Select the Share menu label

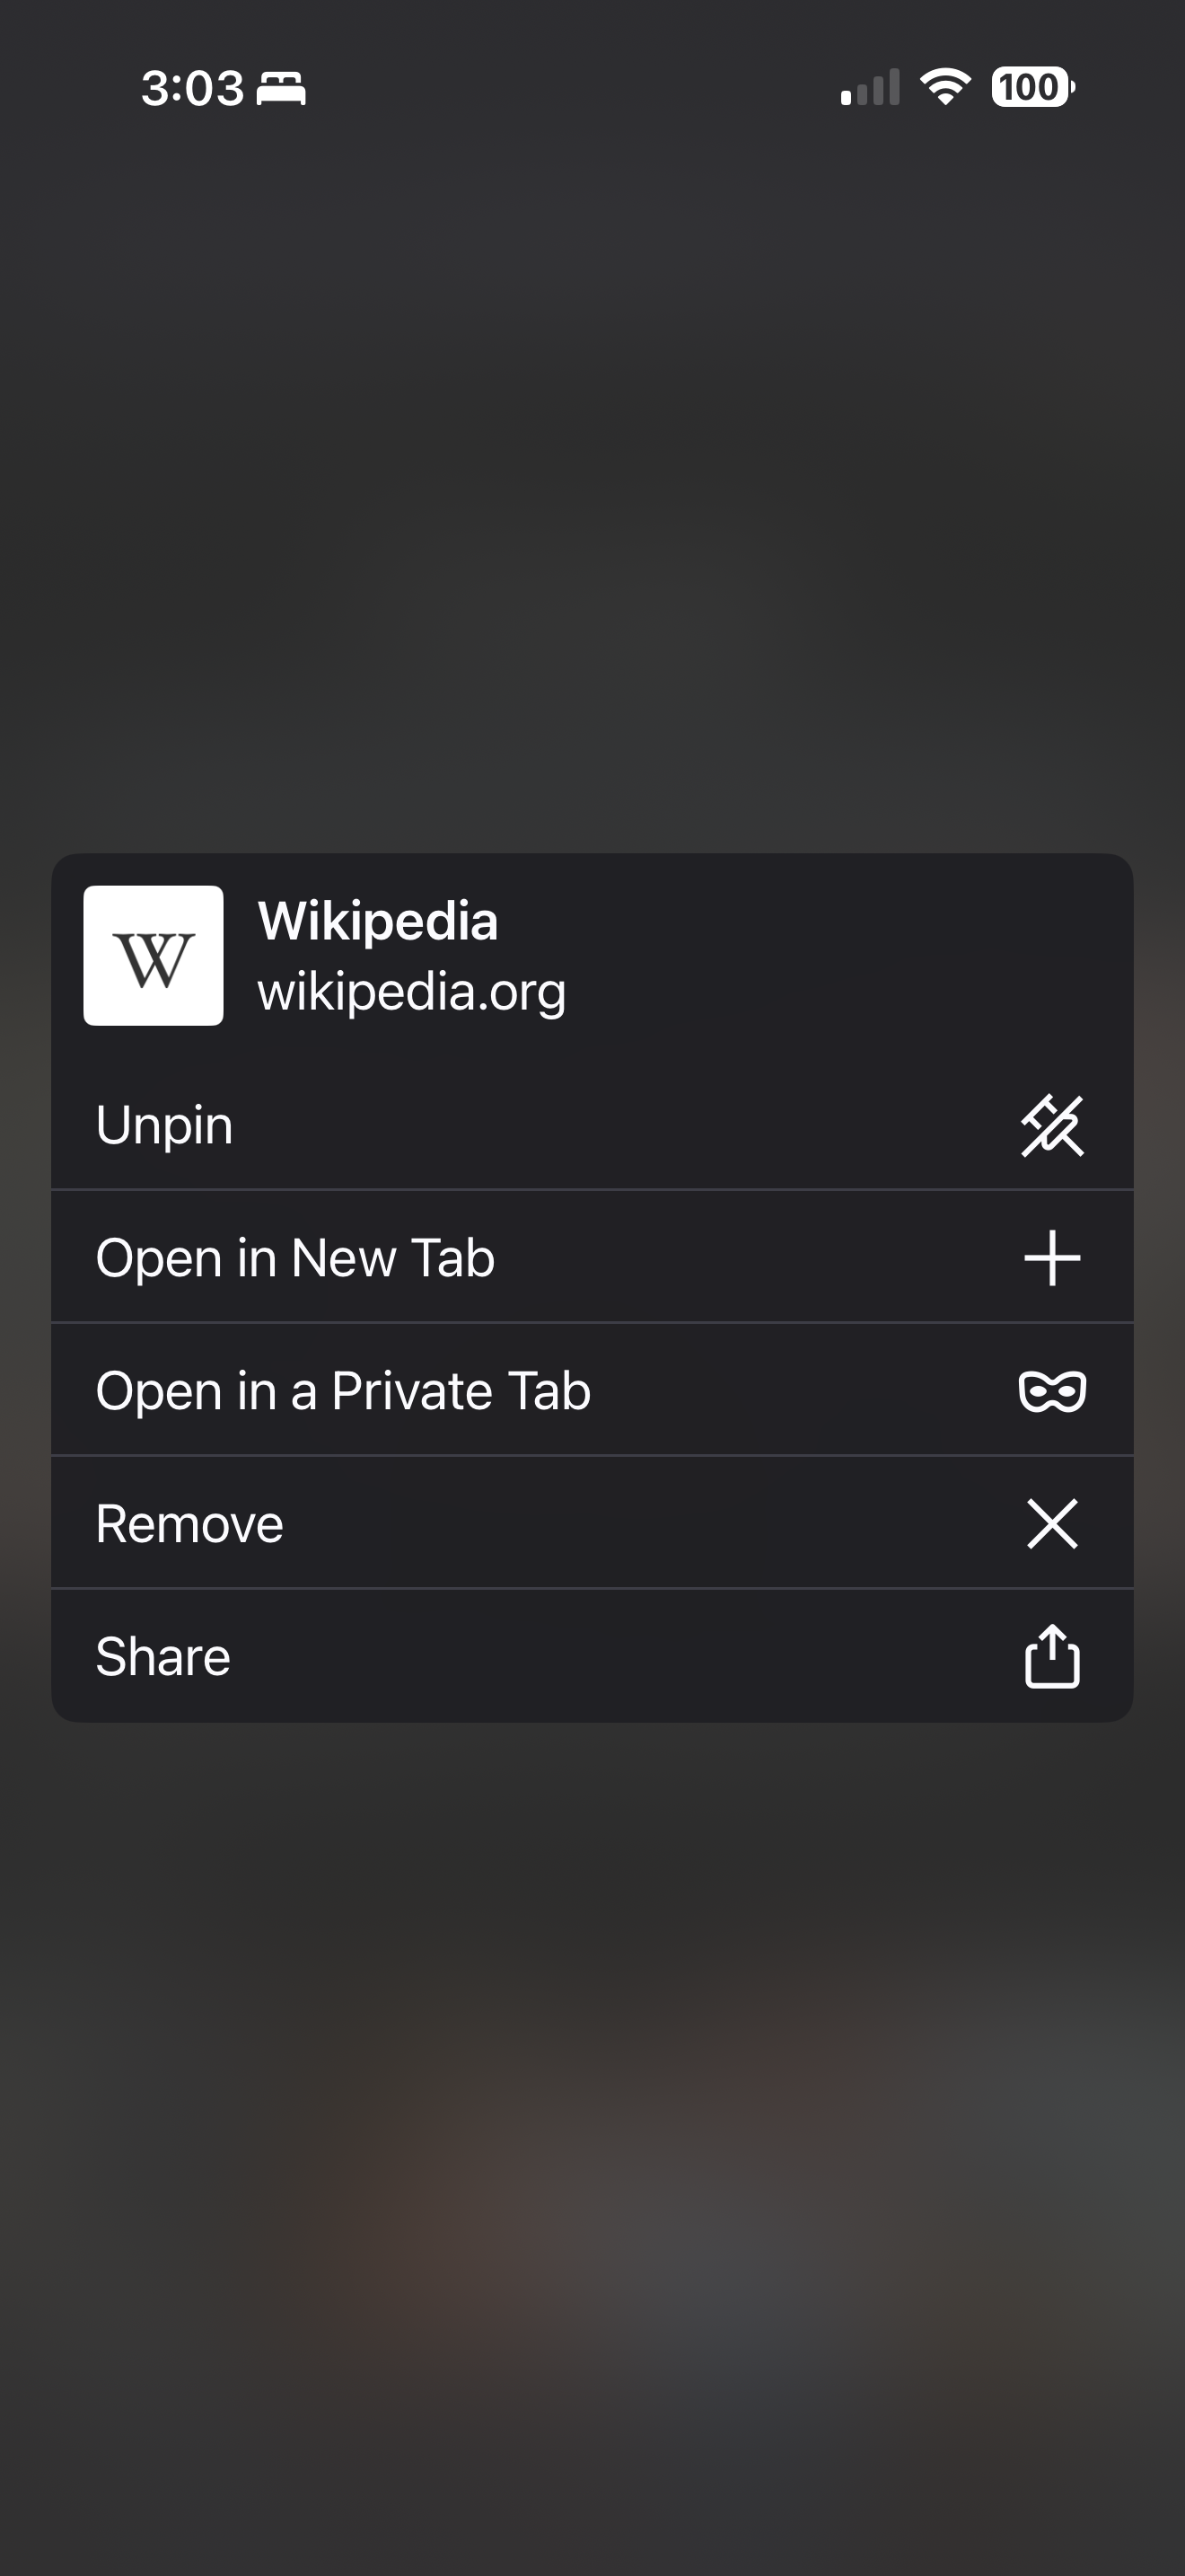point(162,1657)
